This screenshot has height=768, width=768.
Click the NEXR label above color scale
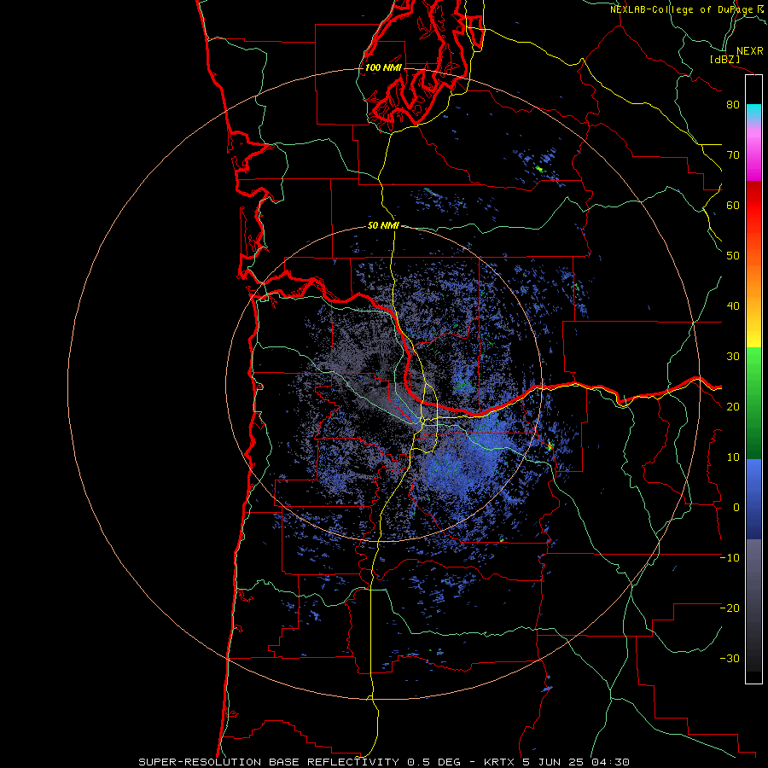(x=750, y=51)
